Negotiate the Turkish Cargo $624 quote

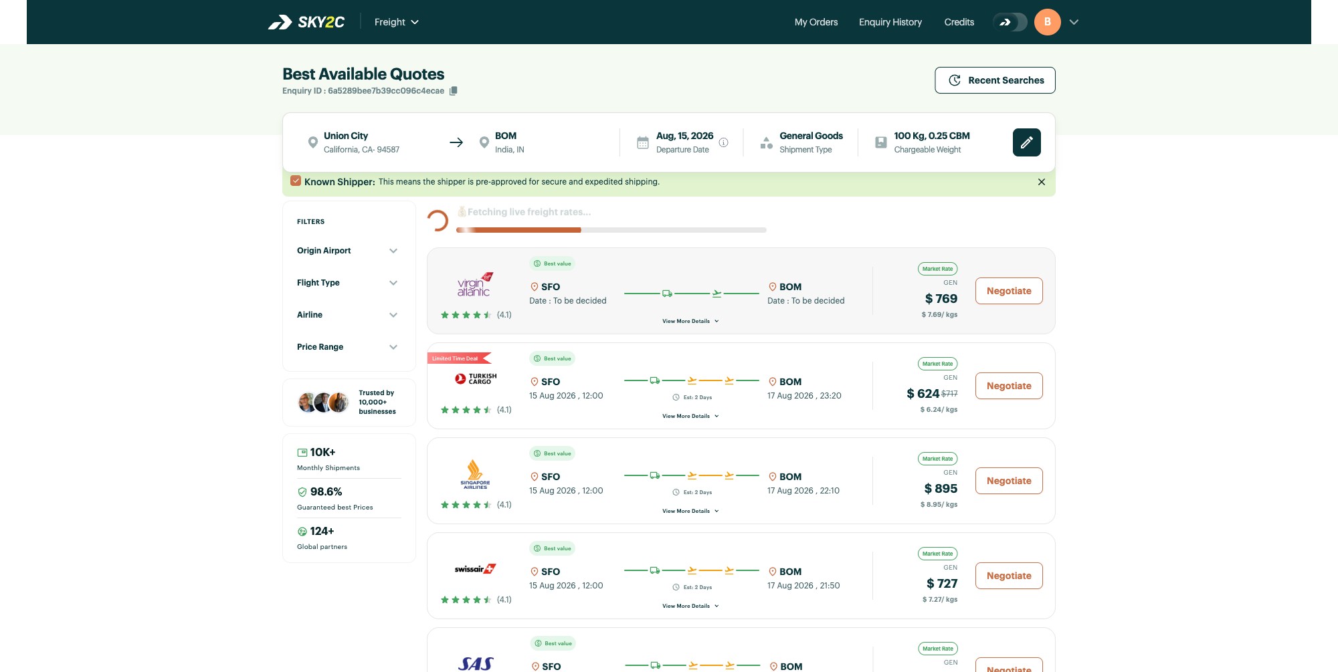point(1009,386)
